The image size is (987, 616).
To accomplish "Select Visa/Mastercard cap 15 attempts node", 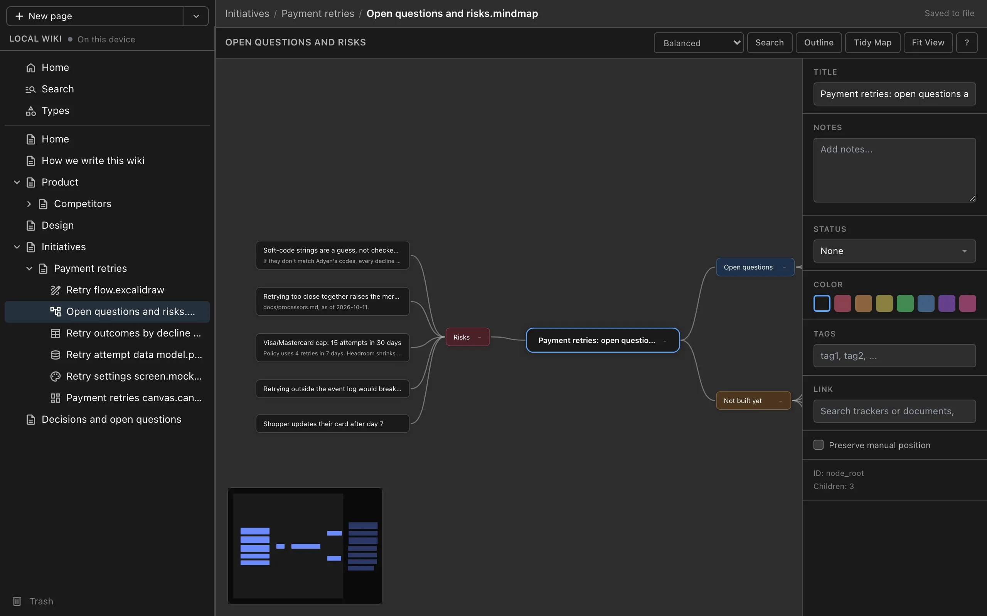I will [x=332, y=348].
